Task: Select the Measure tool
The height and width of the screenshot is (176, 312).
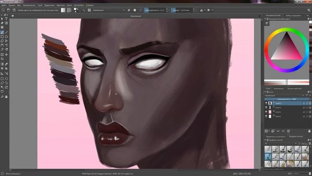Action: [x=6, y=74]
